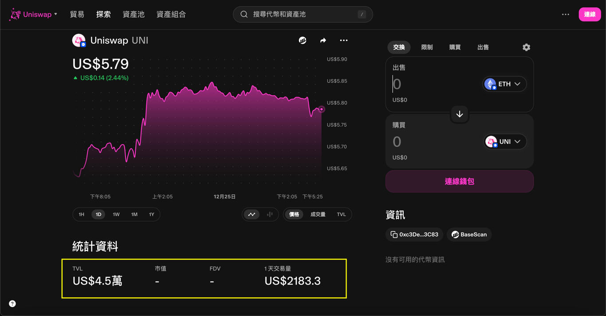Click the pink 連線 button
The image size is (606, 316).
[590, 14]
